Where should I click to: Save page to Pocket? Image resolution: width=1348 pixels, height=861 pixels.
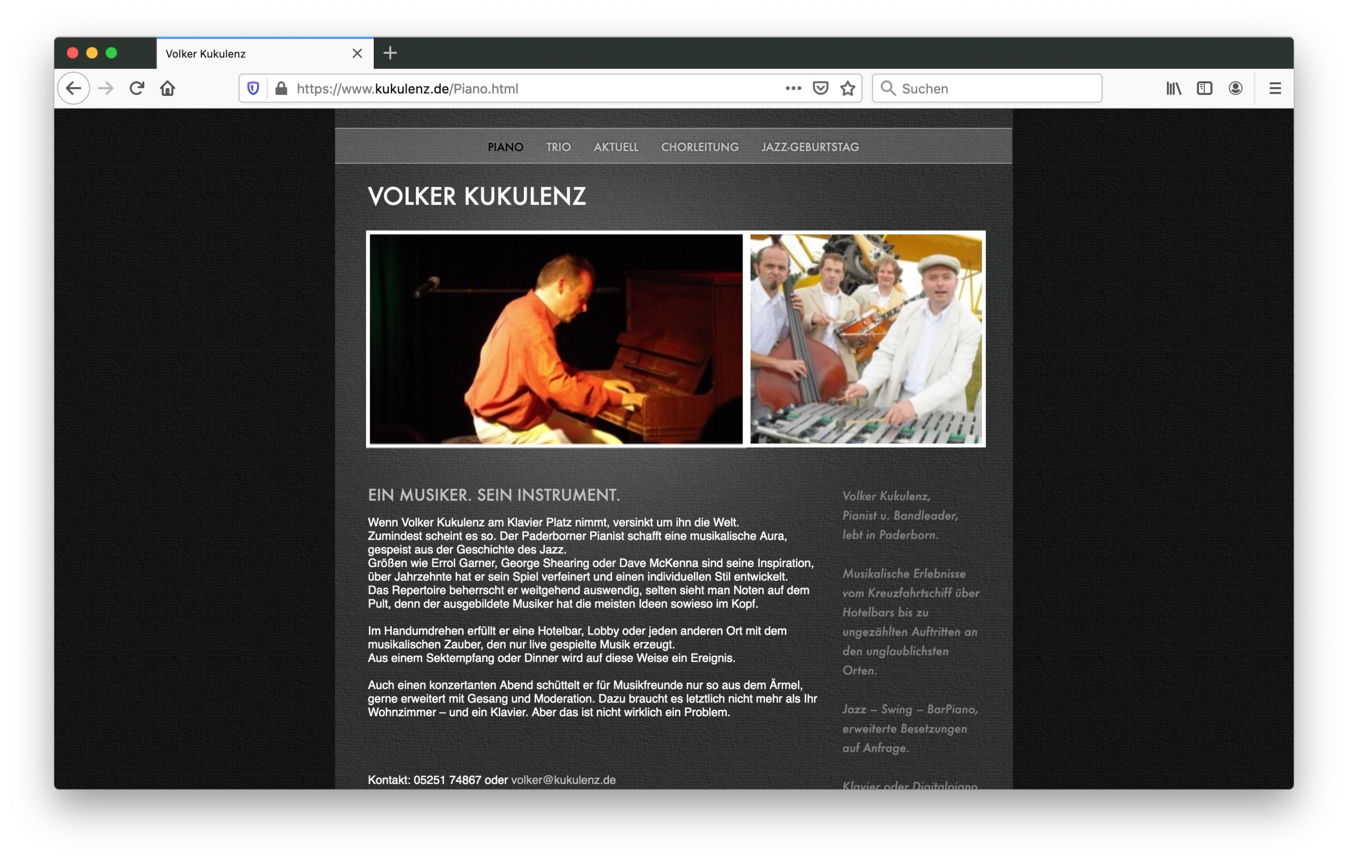pyautogui.click(x=820, y=88)
